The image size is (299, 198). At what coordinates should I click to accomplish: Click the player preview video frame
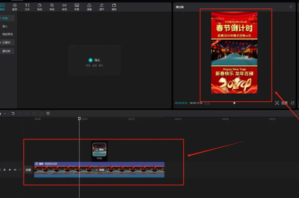pos(234,53)
